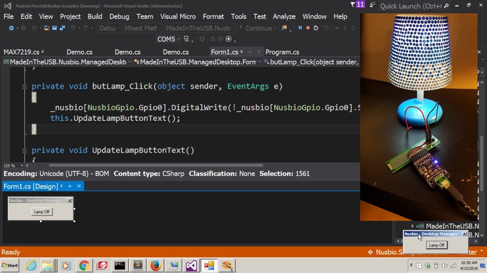Click into the Quick Launch search box
The image size is (487, 273).
(x=411, y=6)
